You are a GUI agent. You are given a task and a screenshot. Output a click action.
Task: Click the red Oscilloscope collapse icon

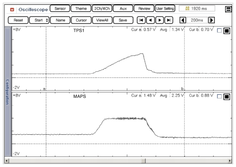13,10
